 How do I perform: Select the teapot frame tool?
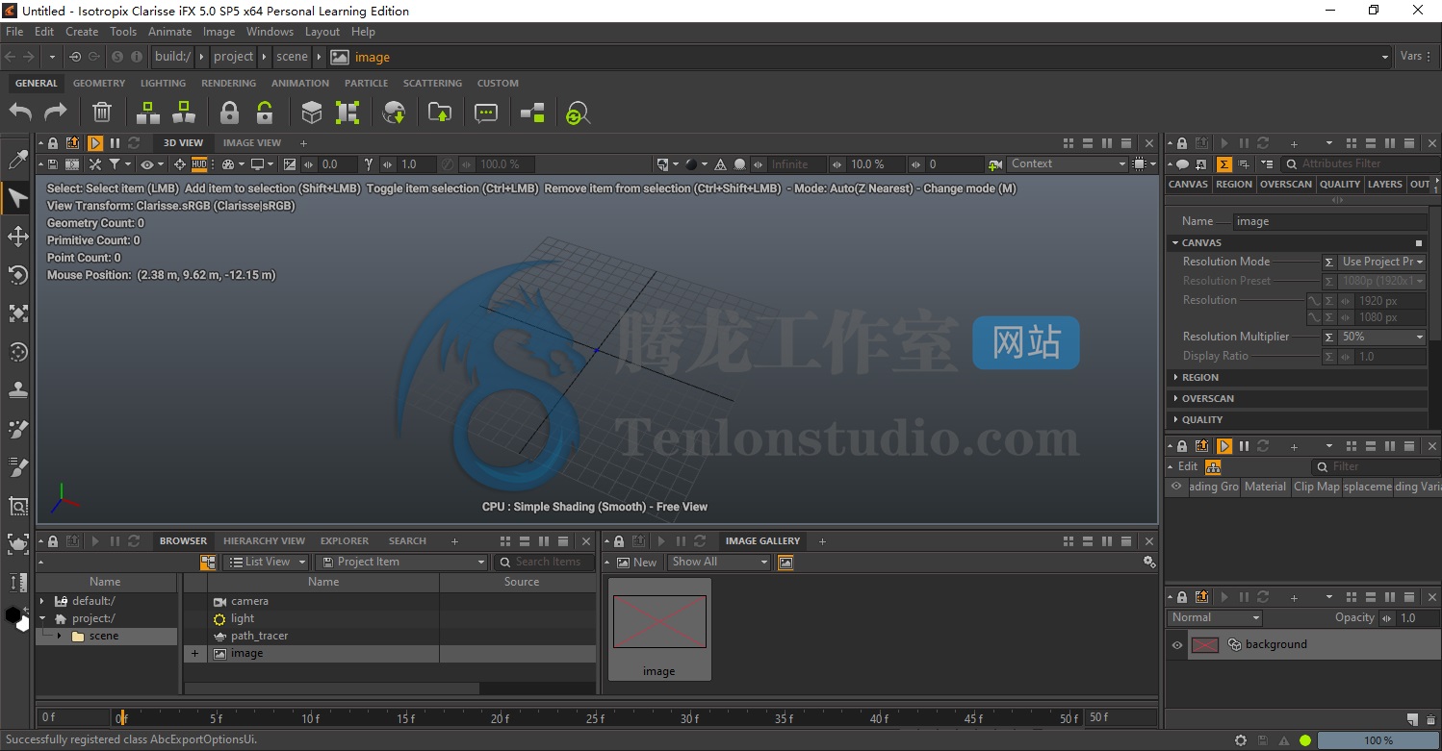coord(17,543)
